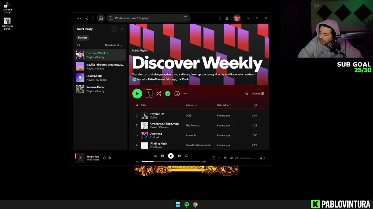Add Bright Red to Liked Songs plus icon
The image size is (373, 209).
pyautogui.click(x=110, y=158)
